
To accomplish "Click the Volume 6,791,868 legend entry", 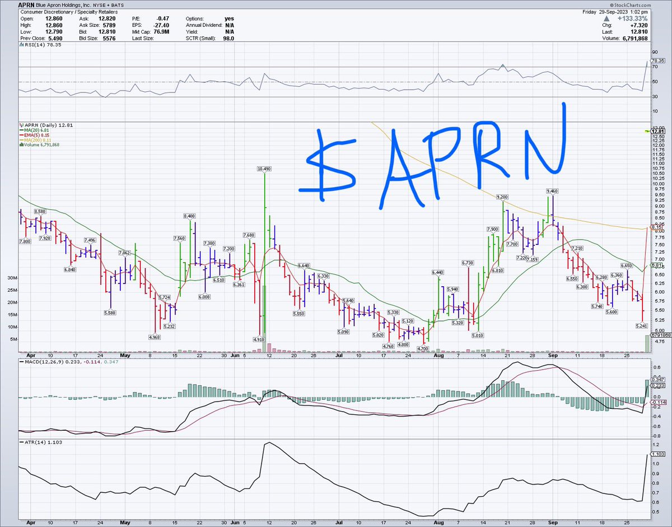I will click(x=40, y=144).
